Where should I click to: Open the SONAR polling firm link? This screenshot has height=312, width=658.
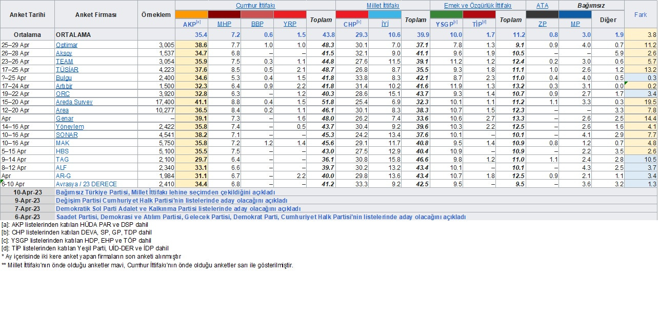pyautogui.click(x=67, y=135)
